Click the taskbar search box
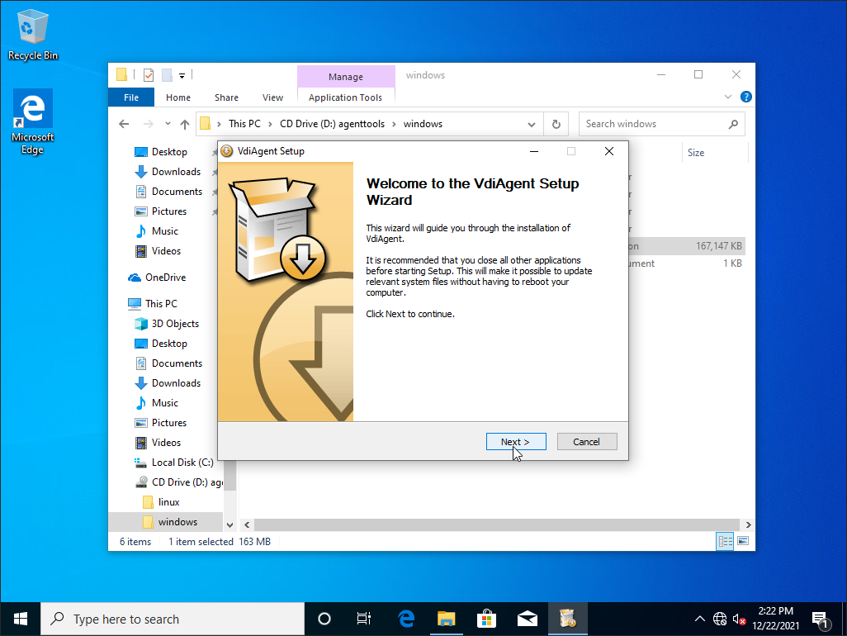The width and height of the screenshot is (847, 636). (173, 619)
